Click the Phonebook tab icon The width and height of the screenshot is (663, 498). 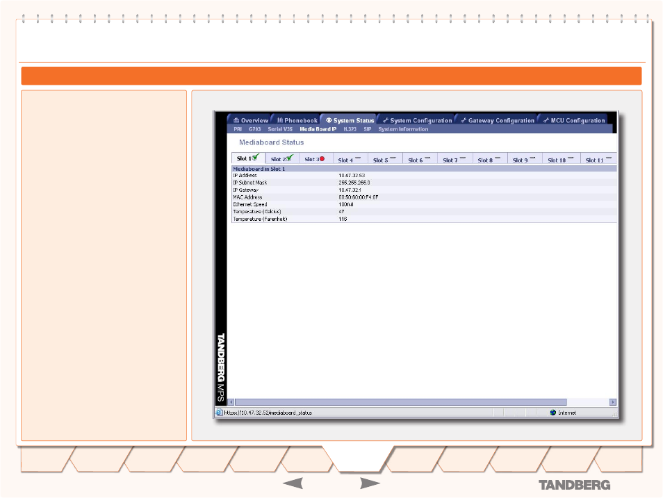[280, 120]
